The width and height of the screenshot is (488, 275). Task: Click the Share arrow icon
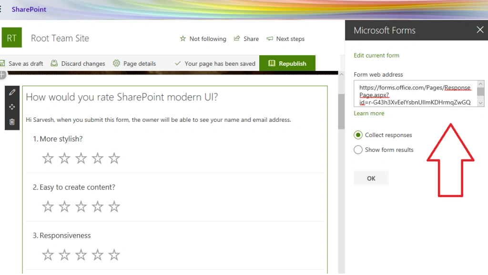tap(237, 38)
